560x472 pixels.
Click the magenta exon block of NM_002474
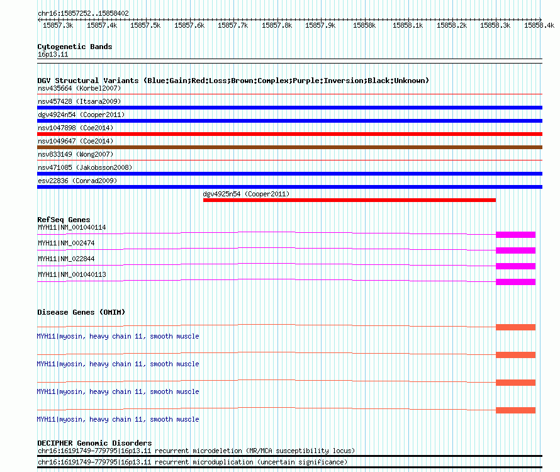click(516, 250)
